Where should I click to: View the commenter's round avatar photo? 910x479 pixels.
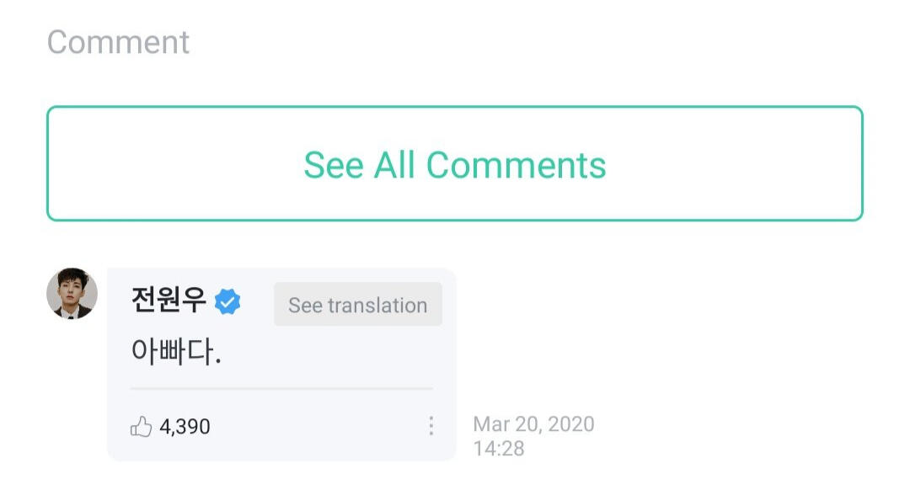point(72,294)
